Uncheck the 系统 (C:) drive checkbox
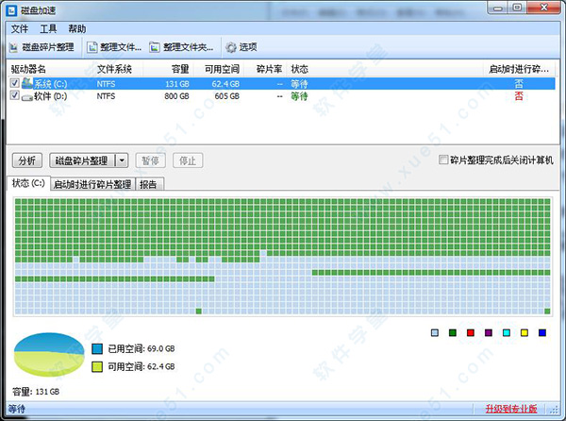The width and height of the screenshot is (566, 421). pyautogui.click(x=14, y=83)
